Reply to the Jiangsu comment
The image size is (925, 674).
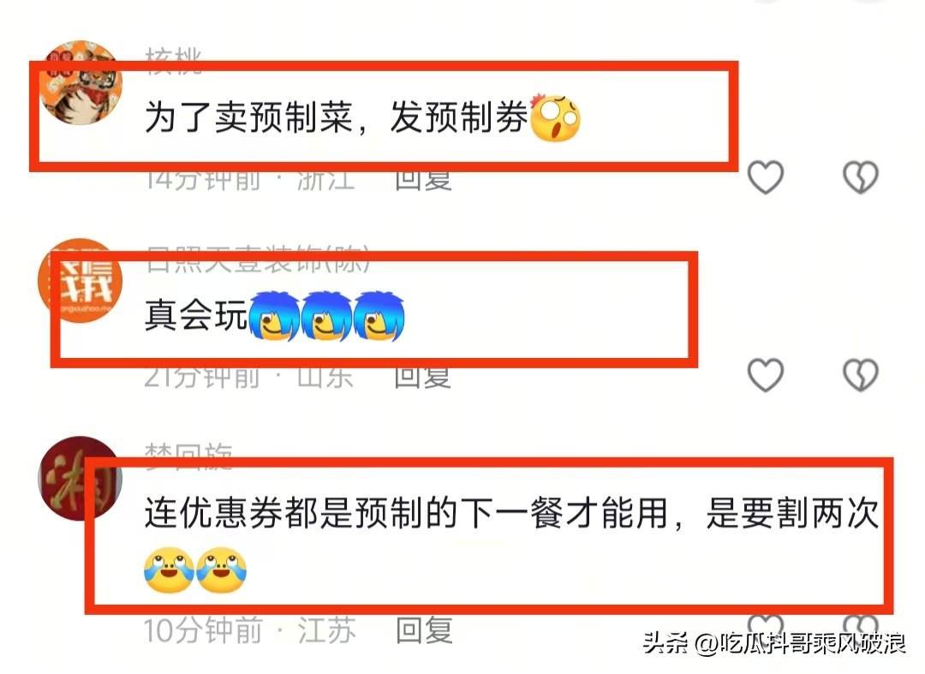point(424,630)
